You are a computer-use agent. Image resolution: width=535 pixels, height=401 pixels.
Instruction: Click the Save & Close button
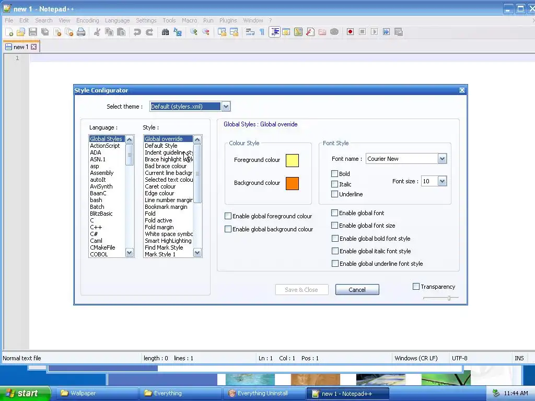click(301, 289)
